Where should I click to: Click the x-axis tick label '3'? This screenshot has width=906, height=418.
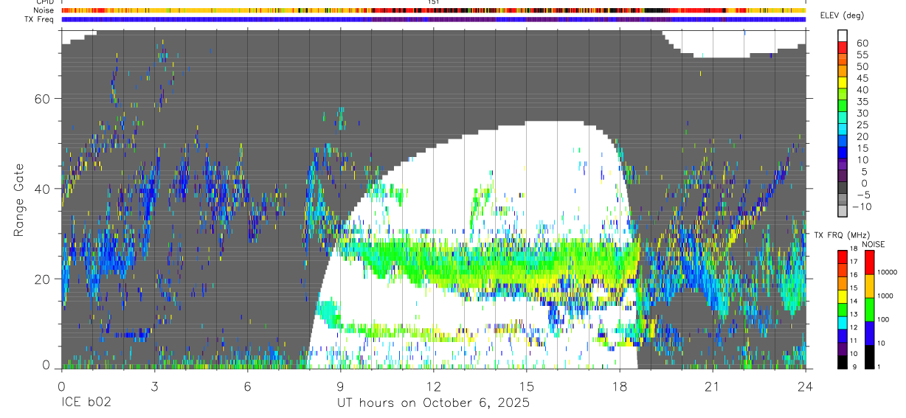(154, 386)
